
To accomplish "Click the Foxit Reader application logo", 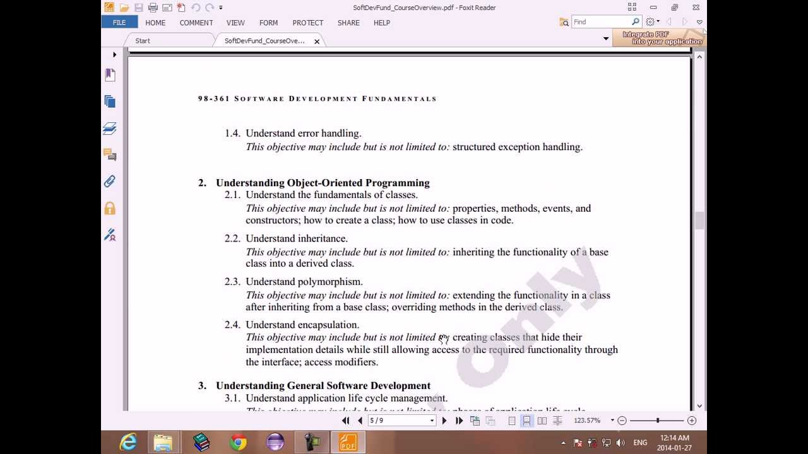I will [109, 8].
